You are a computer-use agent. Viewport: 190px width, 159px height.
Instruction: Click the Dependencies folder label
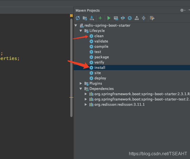[x=102, y=89]
